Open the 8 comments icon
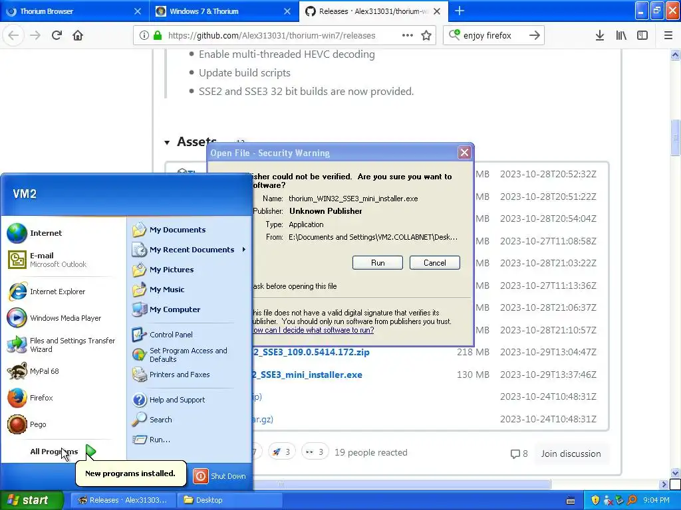The height and width of the screenshot is (510, 681). coord(519,454)
